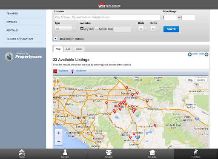Screen dimensions: 218x159
Task: Enable the Specific Date option
Action: (x=97, y=29)
